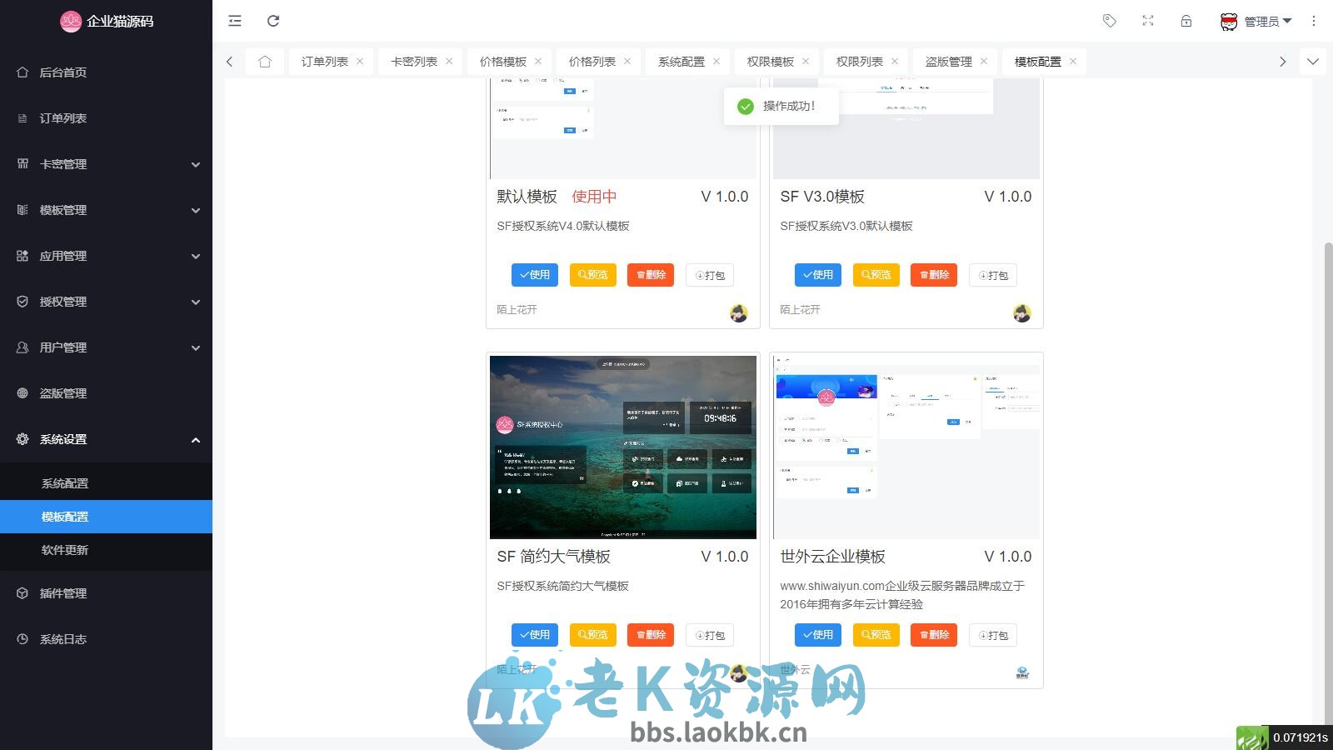Viewport: 1333px width, 750px height.
Task: Click 使用 on the SF V3.0模板 card
Action: (x=817, y=275)
